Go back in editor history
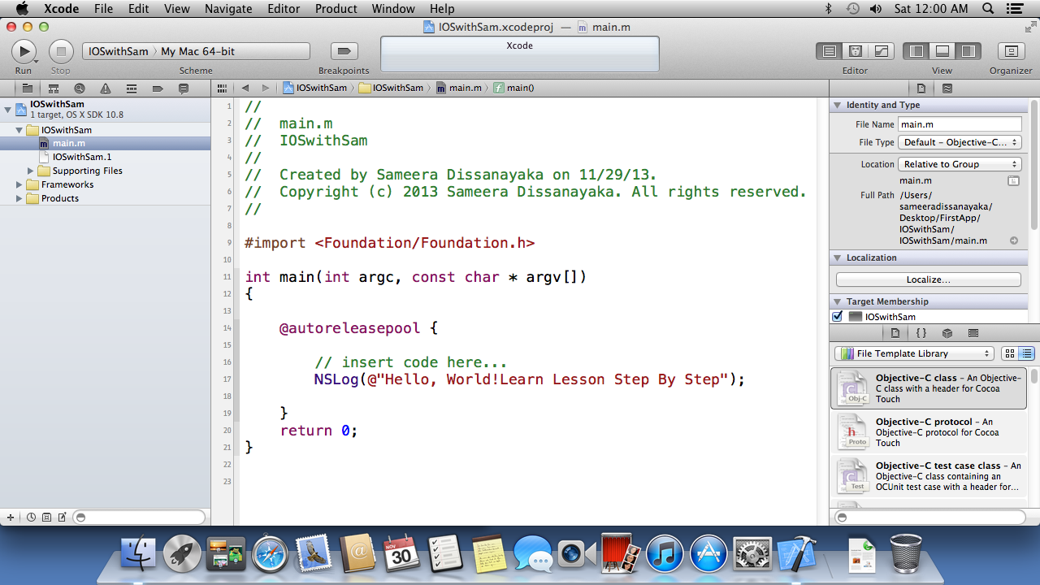This screenshot has height=585, width=1040. point(245,88)
